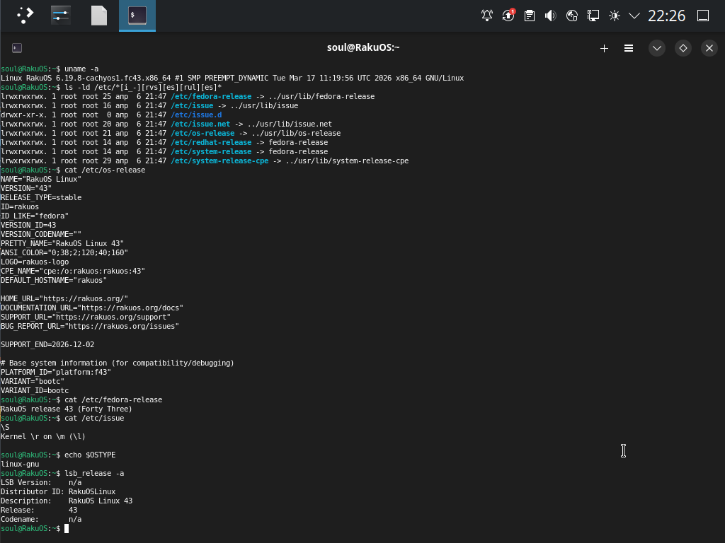
Task: Open the clipboard tray icon
Action: pyautogui.click(x=530, y=16)
